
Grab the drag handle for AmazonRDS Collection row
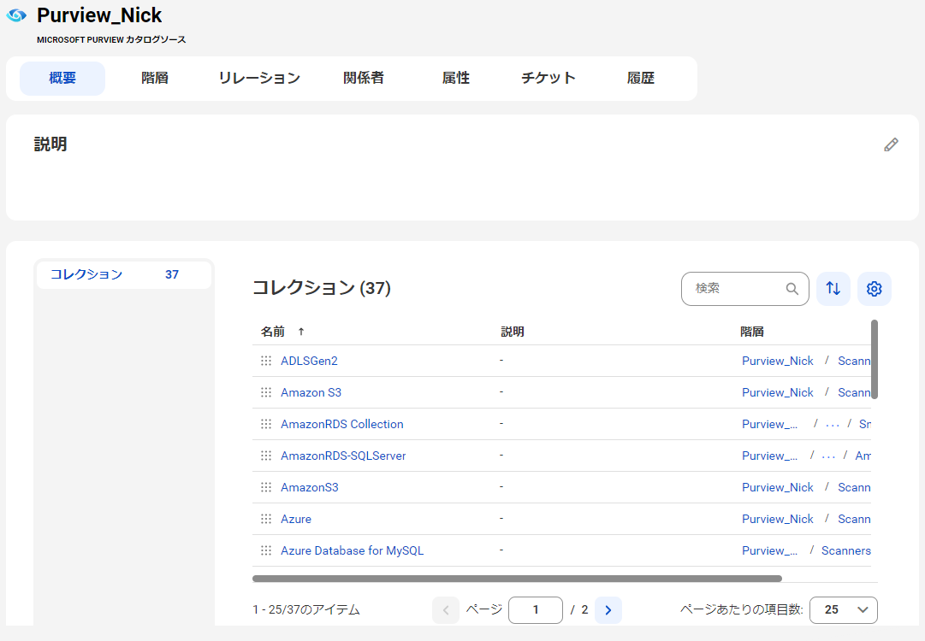(x=266, y=424)
